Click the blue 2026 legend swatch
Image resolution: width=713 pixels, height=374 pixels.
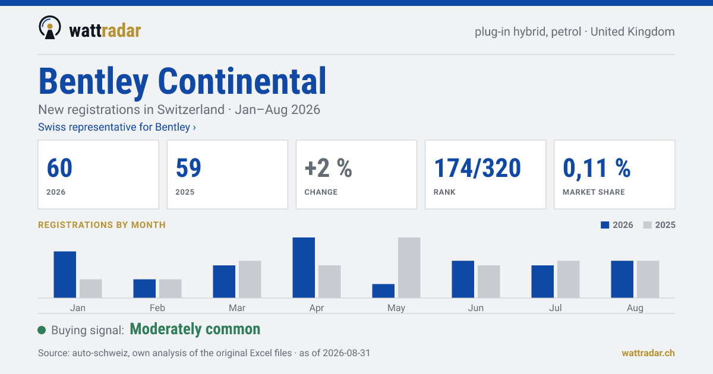pyautogui.click(x=605, y=225)
